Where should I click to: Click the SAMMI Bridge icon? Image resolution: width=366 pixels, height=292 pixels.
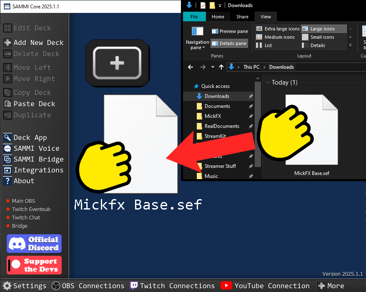tap(8, 159)
